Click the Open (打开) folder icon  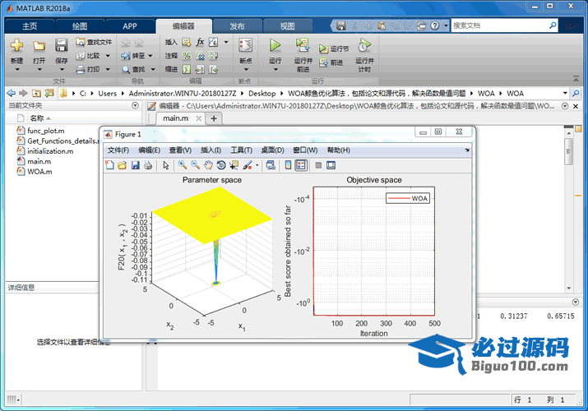coord(39,45)
